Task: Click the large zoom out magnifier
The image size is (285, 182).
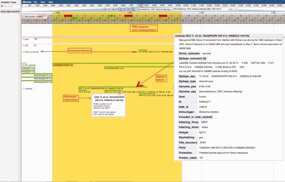Action: pyautogui.click(x=120, y=9)
